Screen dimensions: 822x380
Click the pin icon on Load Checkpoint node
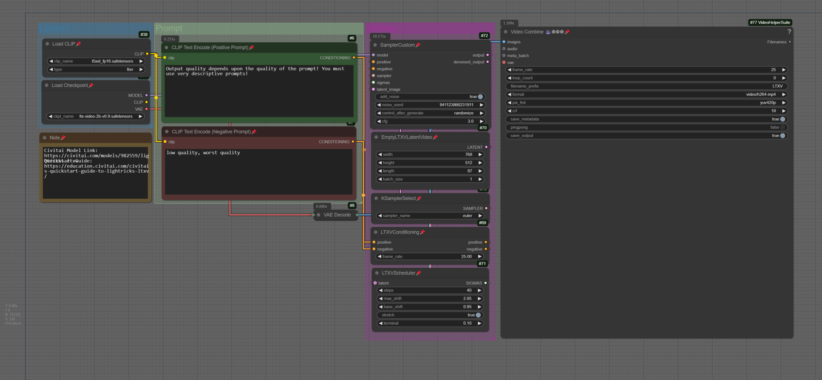(91, 85)
